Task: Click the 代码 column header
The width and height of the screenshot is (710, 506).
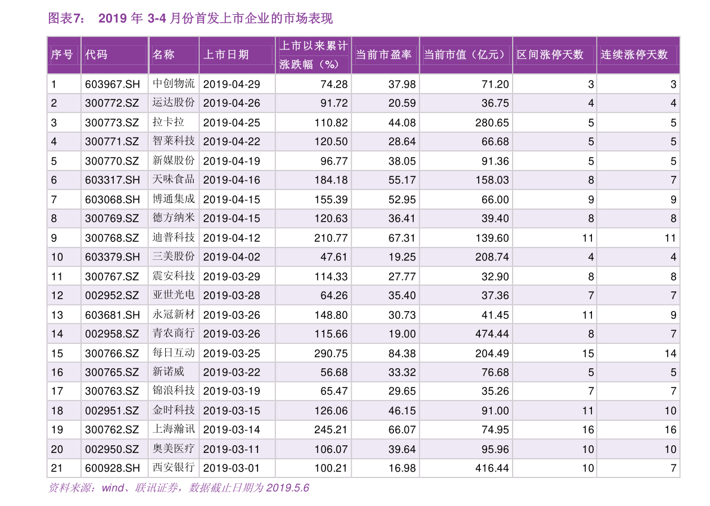Action: (97, 55)
